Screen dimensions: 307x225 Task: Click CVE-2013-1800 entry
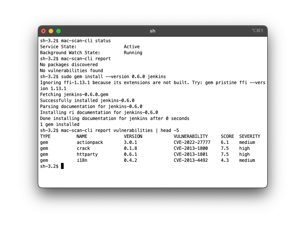coord(191,148)
